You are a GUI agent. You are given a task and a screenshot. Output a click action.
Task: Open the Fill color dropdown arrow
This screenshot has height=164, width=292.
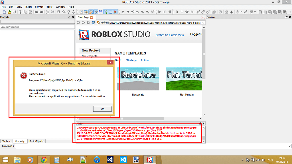pyautogui.click(x=241, y=12)
